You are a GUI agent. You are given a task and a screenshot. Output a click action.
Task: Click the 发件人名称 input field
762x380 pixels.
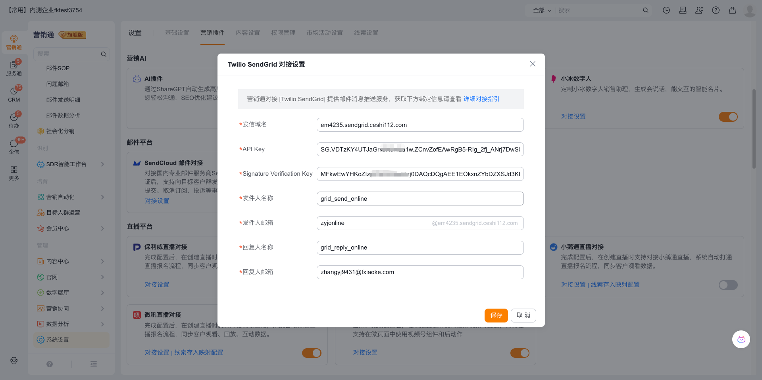point(420,199)
